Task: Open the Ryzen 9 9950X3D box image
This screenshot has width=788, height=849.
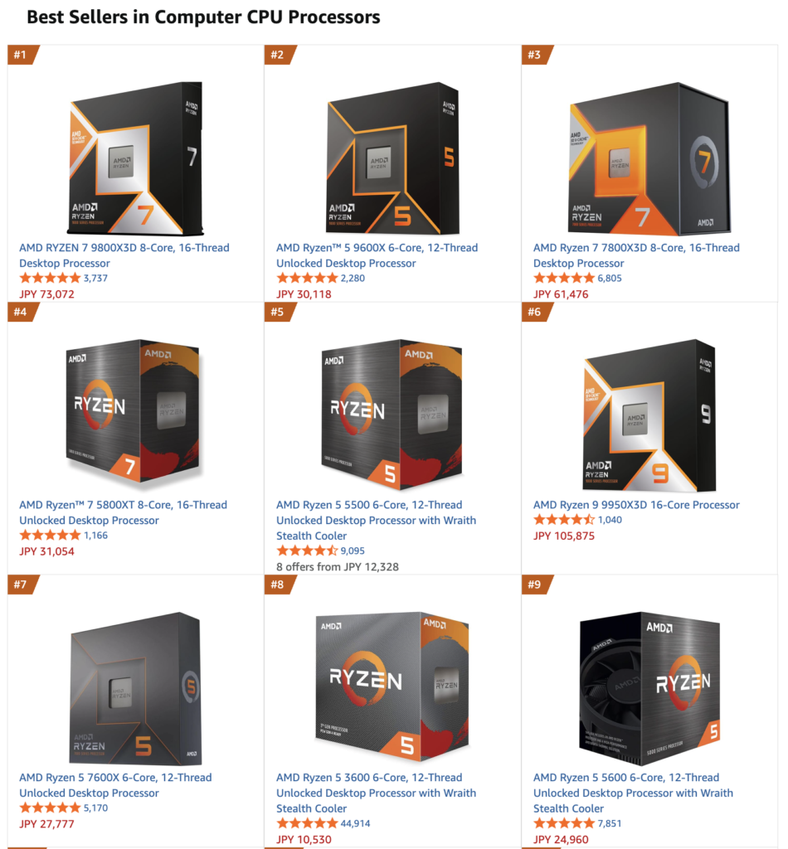Action: (649, 415)
